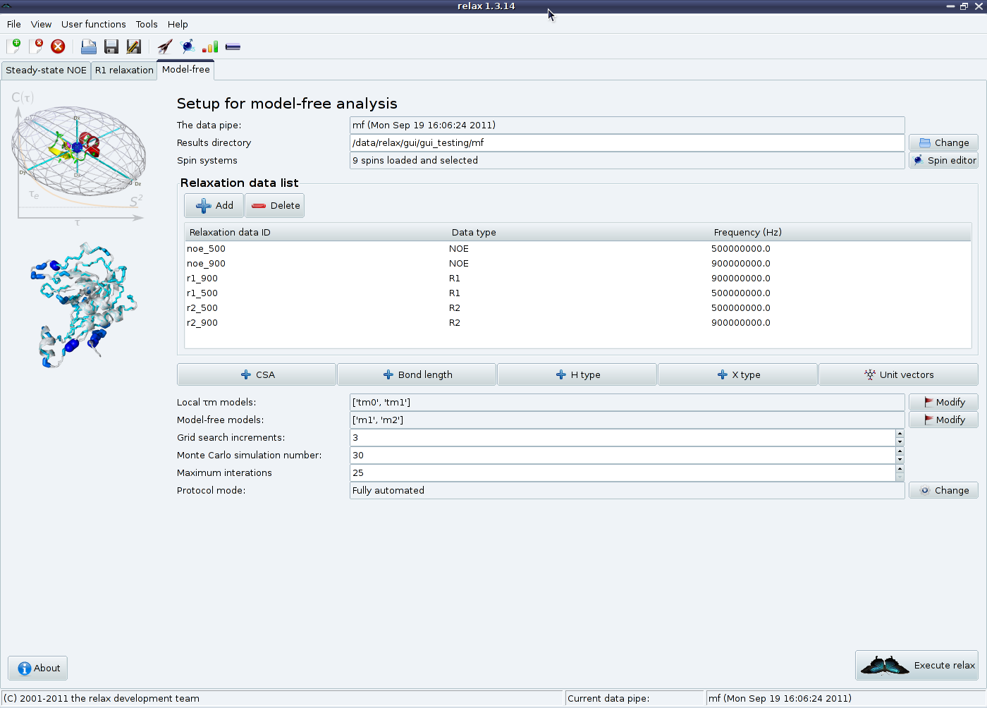This screenshot has width=987, height=708.
Task: Open a saved relax state via folder icon
Action: point(89,47)
